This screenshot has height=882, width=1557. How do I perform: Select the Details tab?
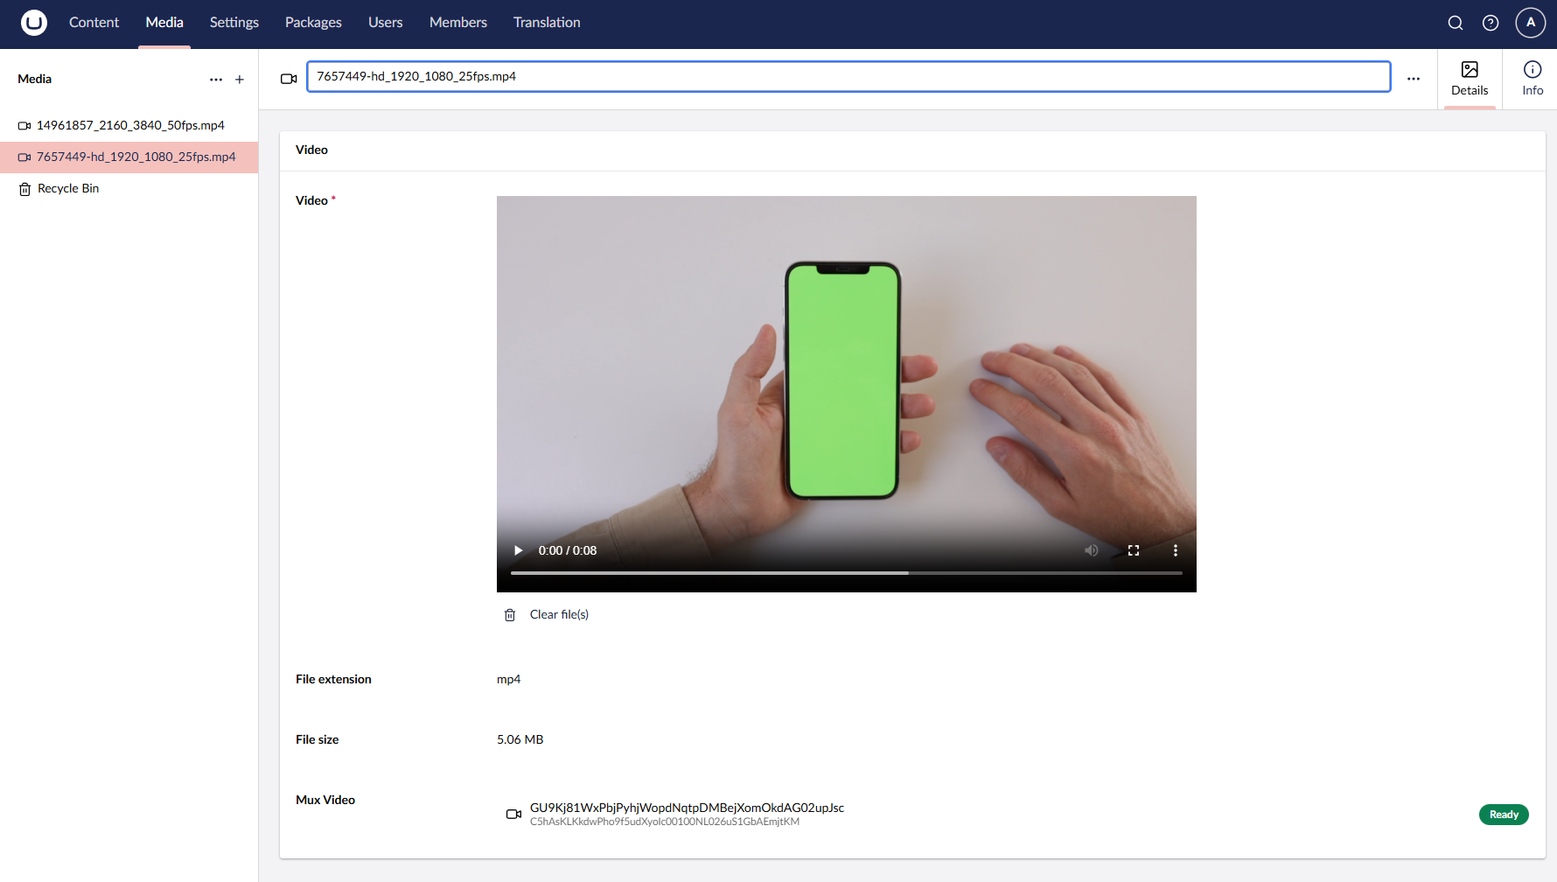point(1470,79)
